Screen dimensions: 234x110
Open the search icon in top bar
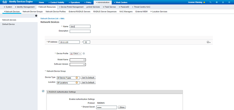[x=210, y=2]
